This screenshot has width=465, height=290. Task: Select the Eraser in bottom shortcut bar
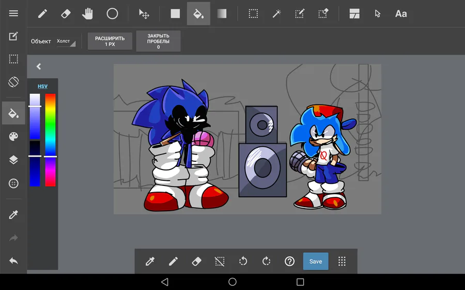[x=197, y=261]
